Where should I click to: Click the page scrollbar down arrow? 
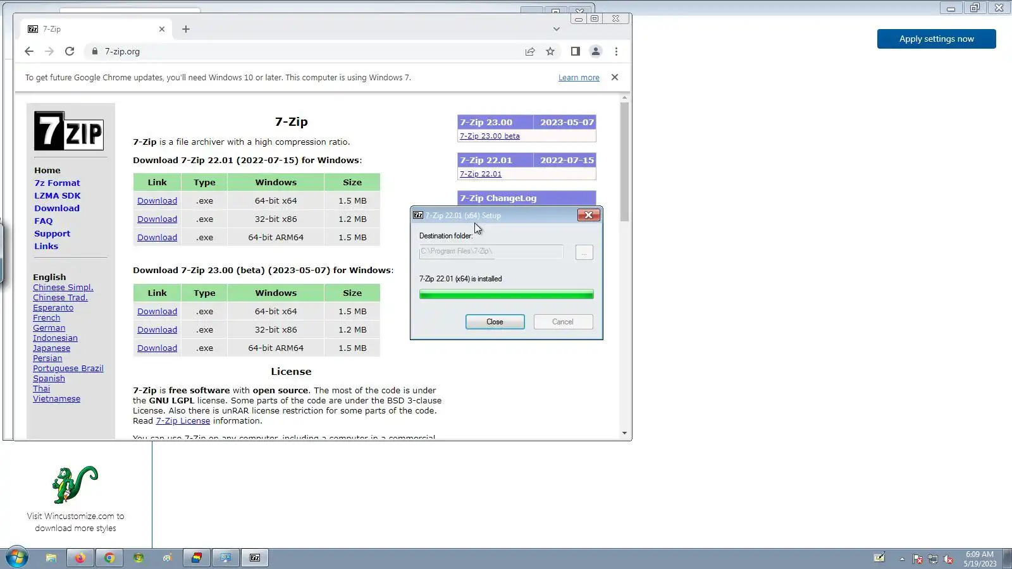[x=624, y=433]
